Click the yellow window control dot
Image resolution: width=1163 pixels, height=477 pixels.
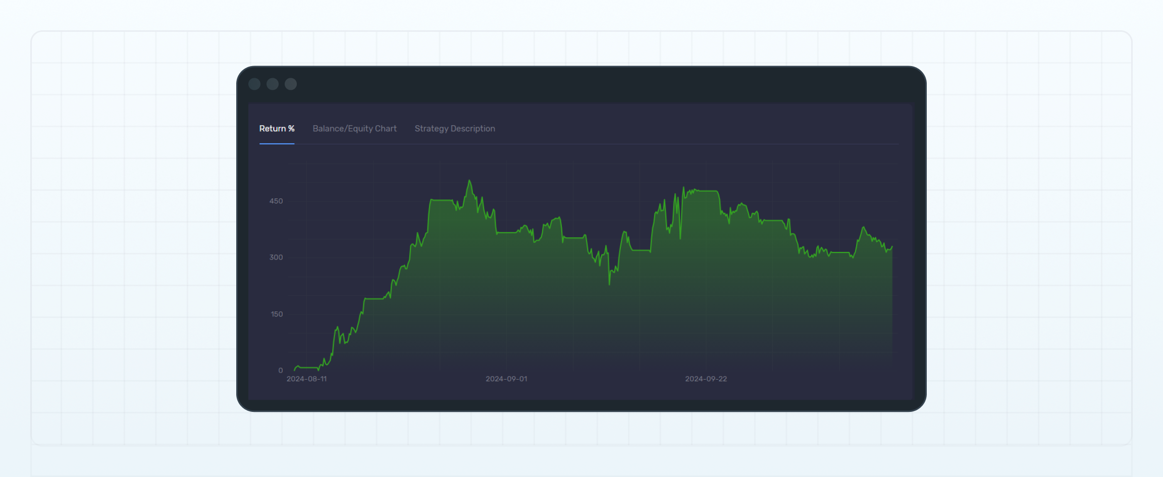point(273,84)
